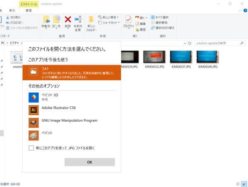Choose GNU Image Manipulation Program
248x187 pixels.
(72, 123)
